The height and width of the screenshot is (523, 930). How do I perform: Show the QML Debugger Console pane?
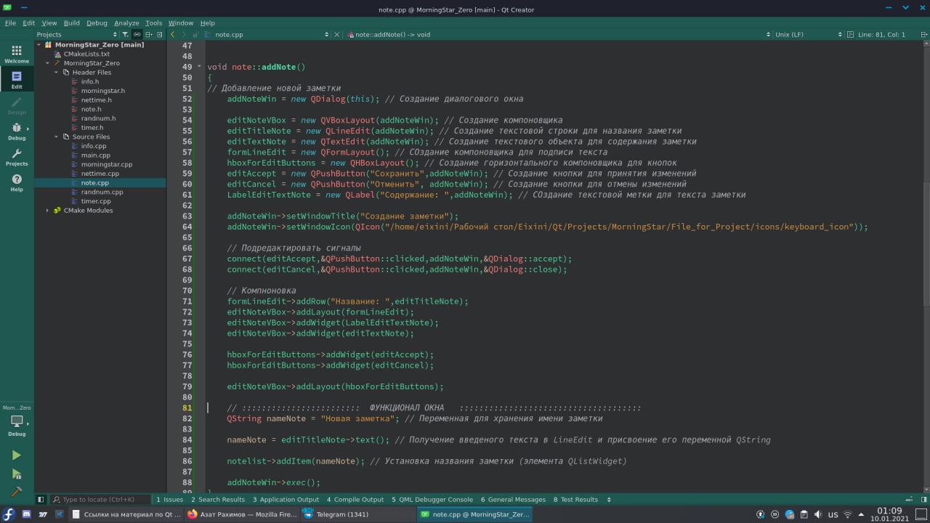(432, 500)
